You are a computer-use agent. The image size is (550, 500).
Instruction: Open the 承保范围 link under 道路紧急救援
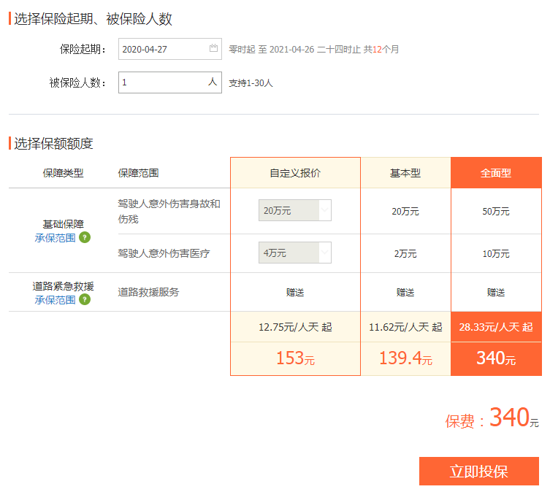[55, 299]
